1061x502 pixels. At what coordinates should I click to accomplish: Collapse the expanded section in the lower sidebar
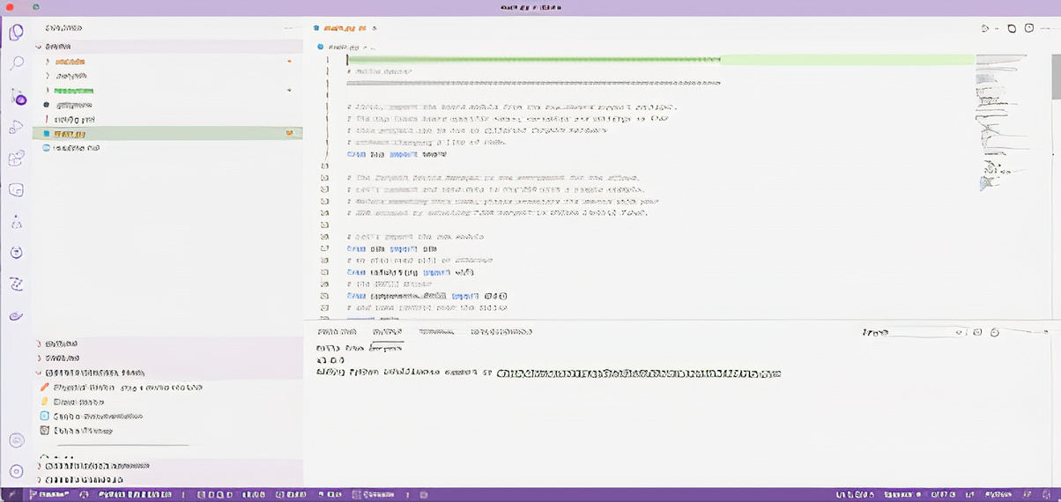(x=167, y=373)
